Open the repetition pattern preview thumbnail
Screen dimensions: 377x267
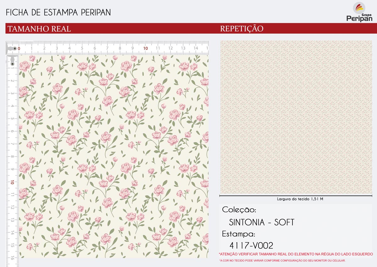[x=296, y=117]
